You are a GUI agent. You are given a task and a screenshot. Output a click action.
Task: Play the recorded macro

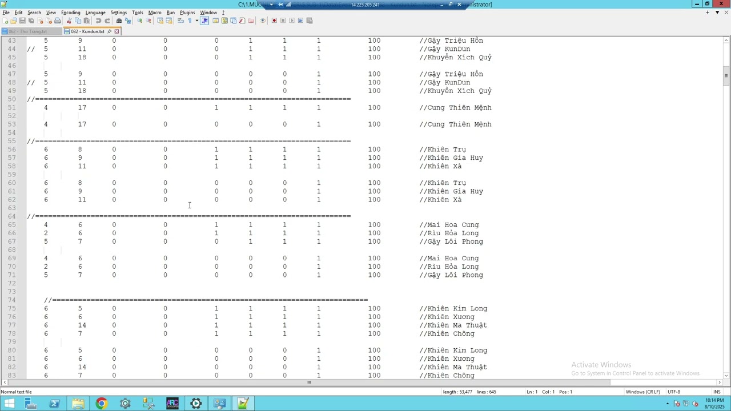pos(291,21)
